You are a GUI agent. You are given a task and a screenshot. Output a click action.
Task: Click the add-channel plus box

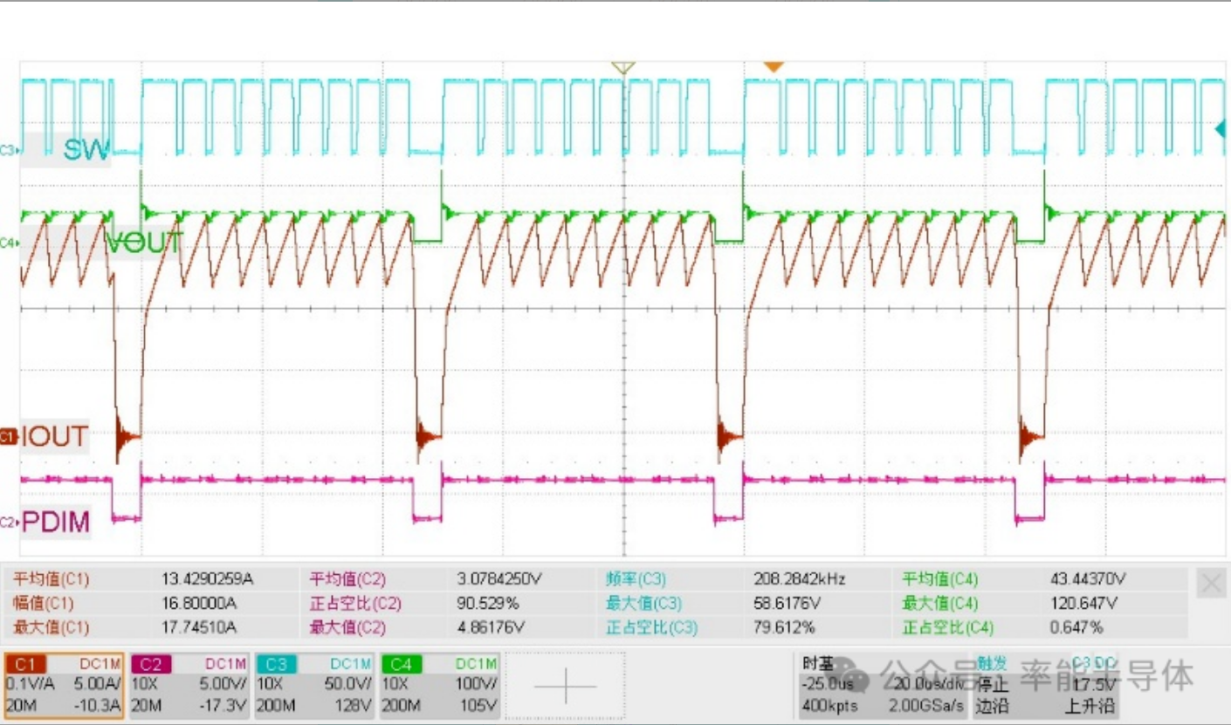565,686
